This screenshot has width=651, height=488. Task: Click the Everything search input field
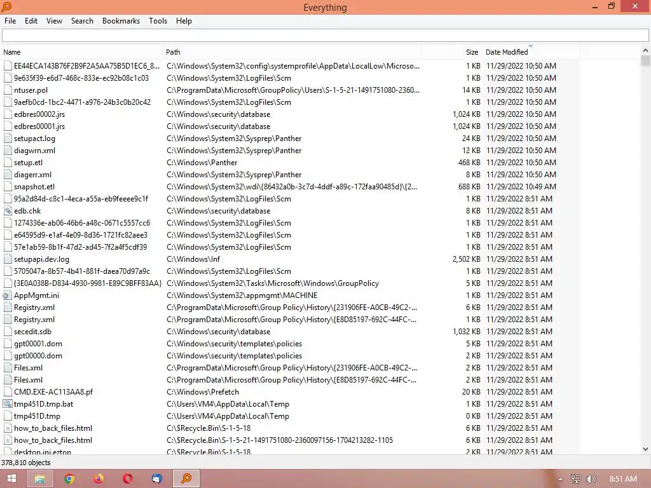325,36
